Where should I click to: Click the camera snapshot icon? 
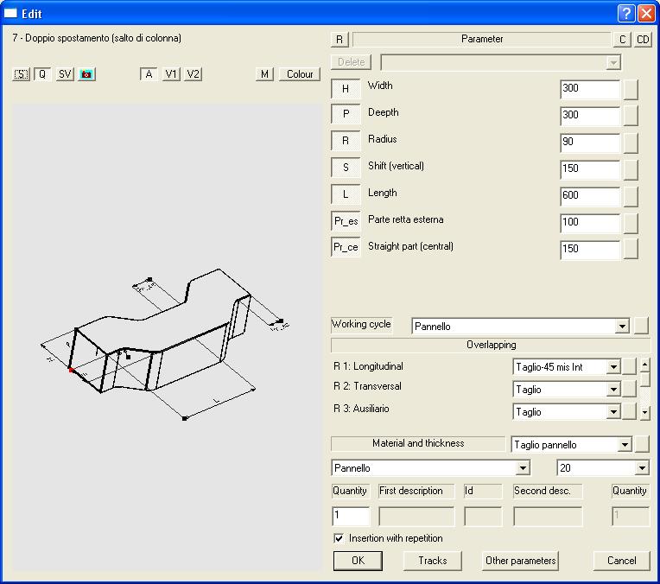[x=86, y=74]
